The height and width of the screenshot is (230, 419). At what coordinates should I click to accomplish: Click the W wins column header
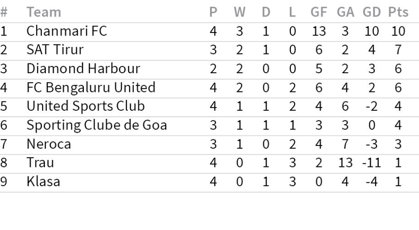click(239, 12)
